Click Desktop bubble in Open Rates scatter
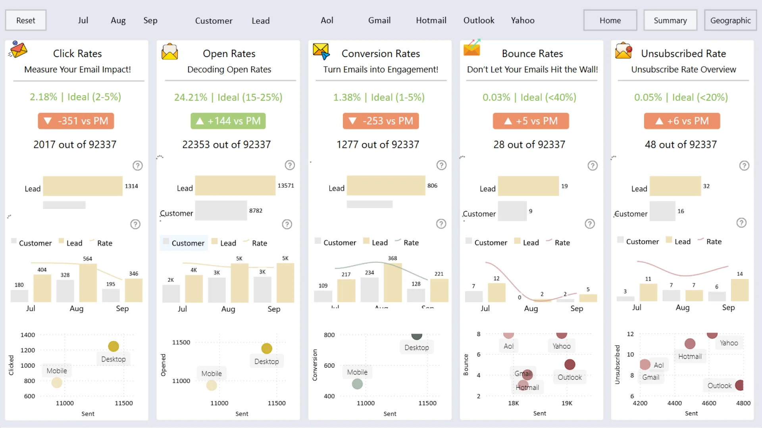 tap(267, 348)
